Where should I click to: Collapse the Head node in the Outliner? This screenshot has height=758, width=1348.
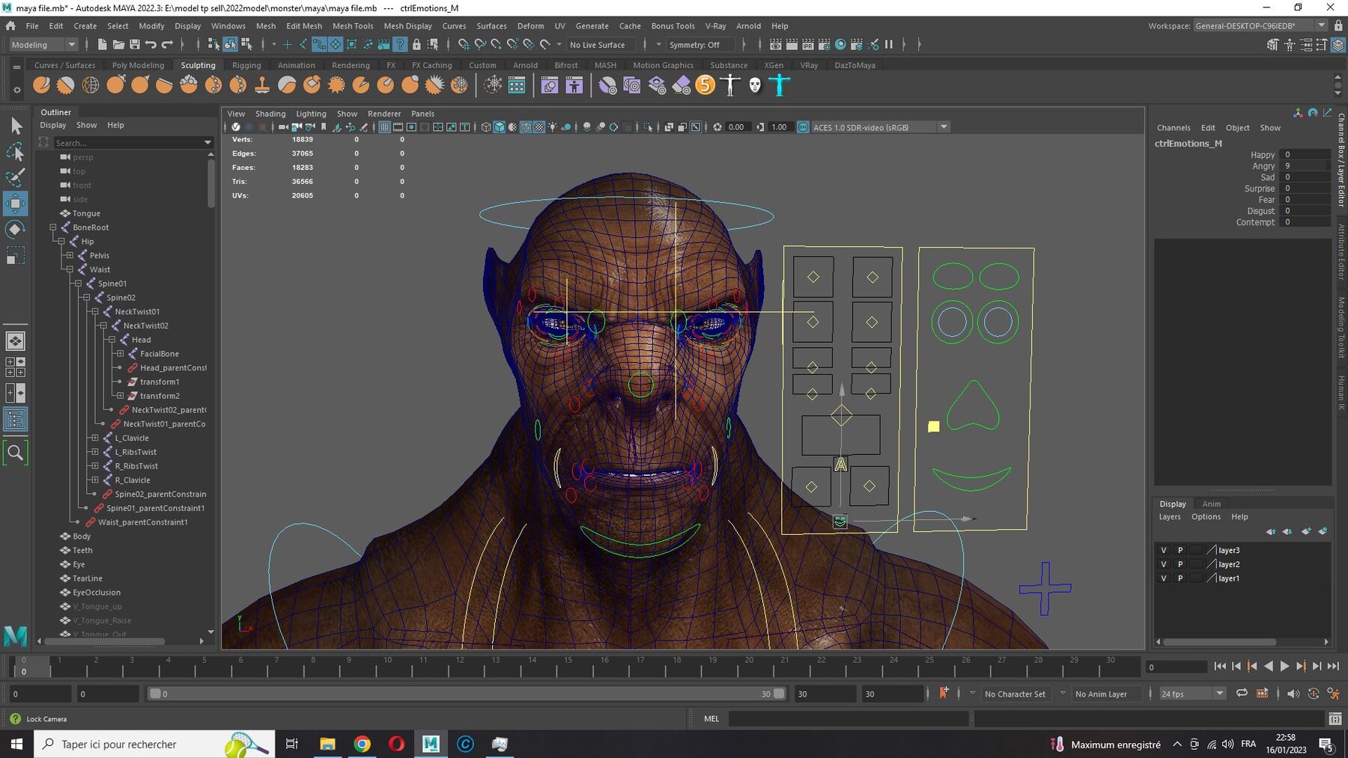tap(112, 340)
